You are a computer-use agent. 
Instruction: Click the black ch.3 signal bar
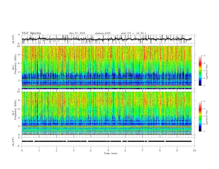coord(106,141)
